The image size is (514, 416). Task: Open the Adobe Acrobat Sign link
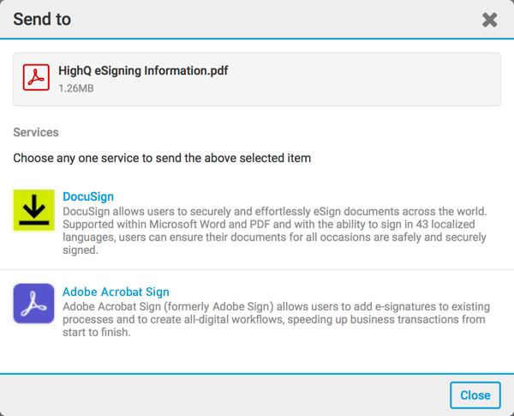pos(116,292)
